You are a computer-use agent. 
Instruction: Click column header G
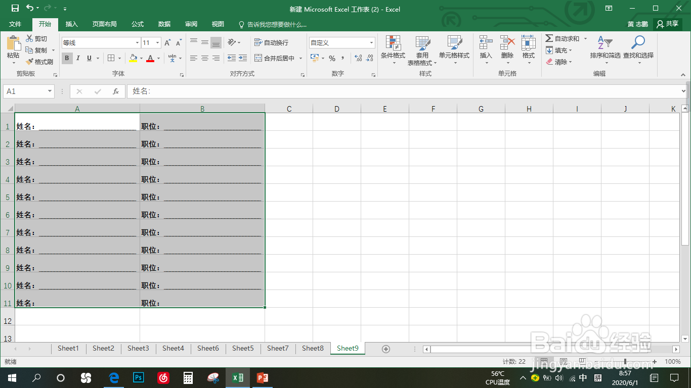pyautogui.click(x=481, y=109)
